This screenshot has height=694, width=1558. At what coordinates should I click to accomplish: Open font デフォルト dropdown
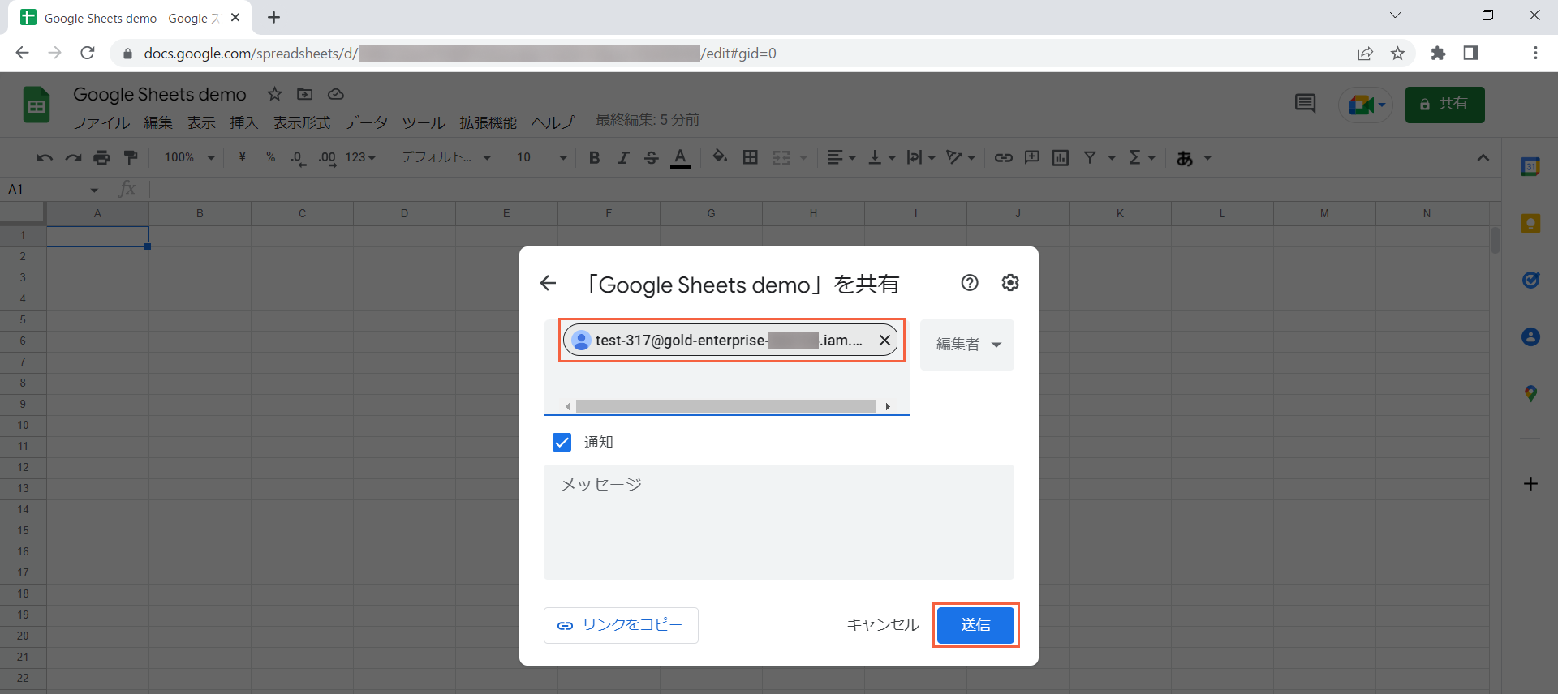[446, 157]
